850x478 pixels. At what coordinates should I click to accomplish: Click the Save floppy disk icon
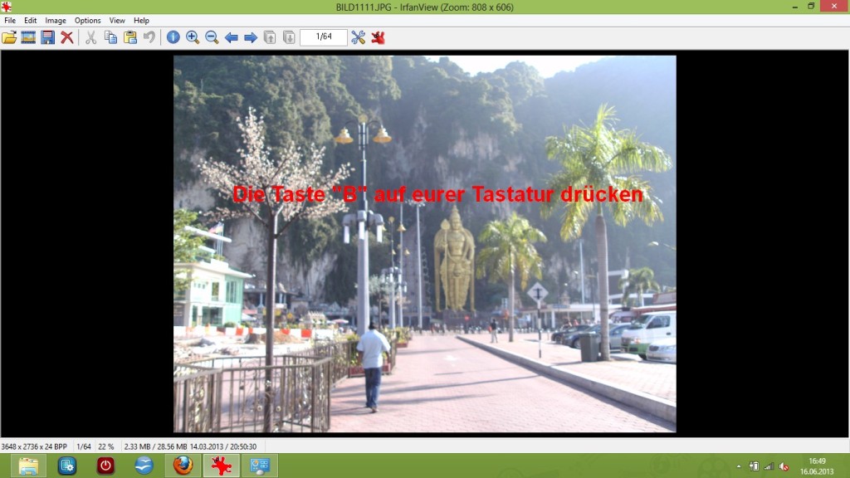47,37
